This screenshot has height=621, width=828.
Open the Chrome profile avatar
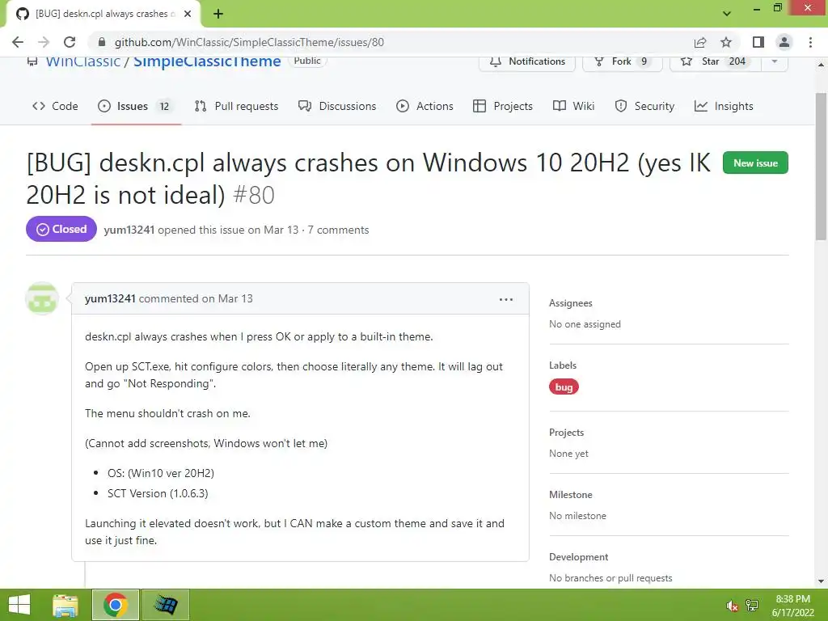(784, 42)
